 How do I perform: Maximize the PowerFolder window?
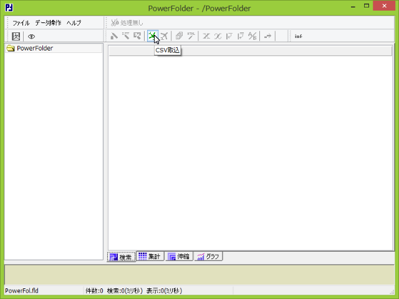coord(367,6)
